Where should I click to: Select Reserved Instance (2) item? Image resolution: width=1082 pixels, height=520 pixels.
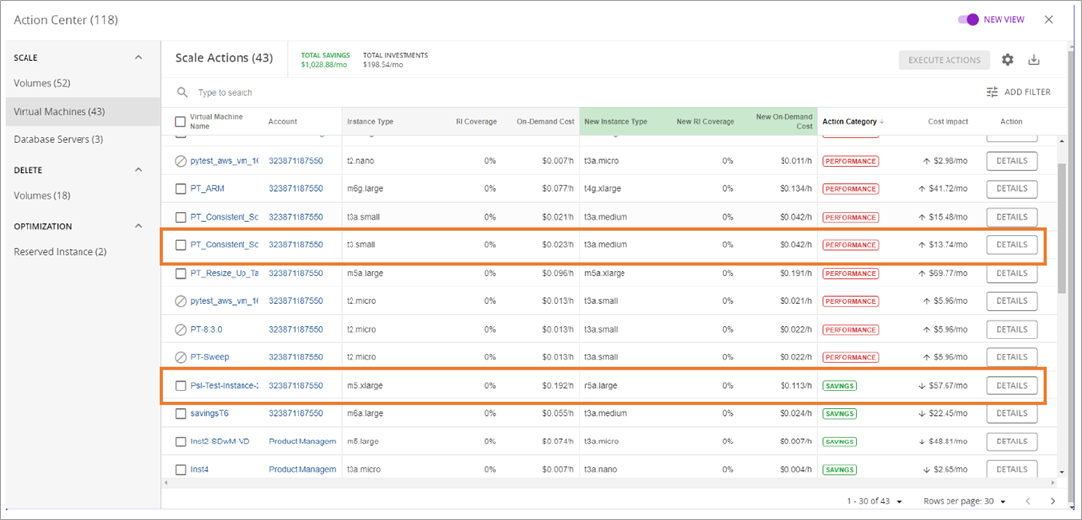[60, 252]
